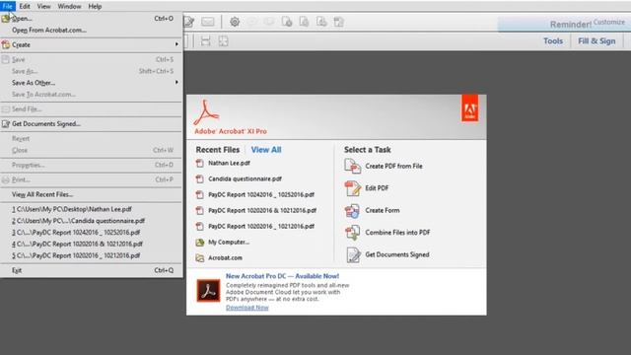
Task: Select Get Documents Signed... in File menu
Action: point(92,124)
